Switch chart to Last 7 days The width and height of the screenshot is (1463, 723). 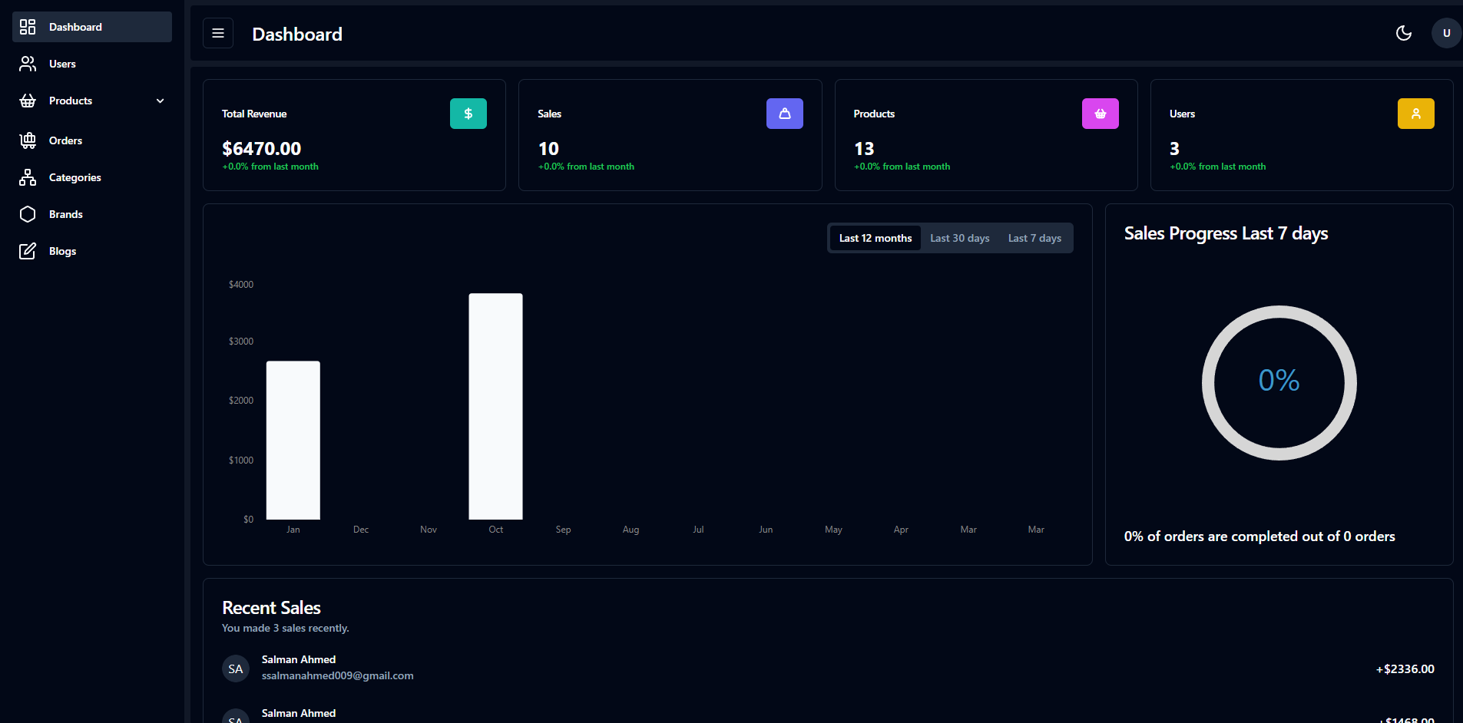[1034, 238]
